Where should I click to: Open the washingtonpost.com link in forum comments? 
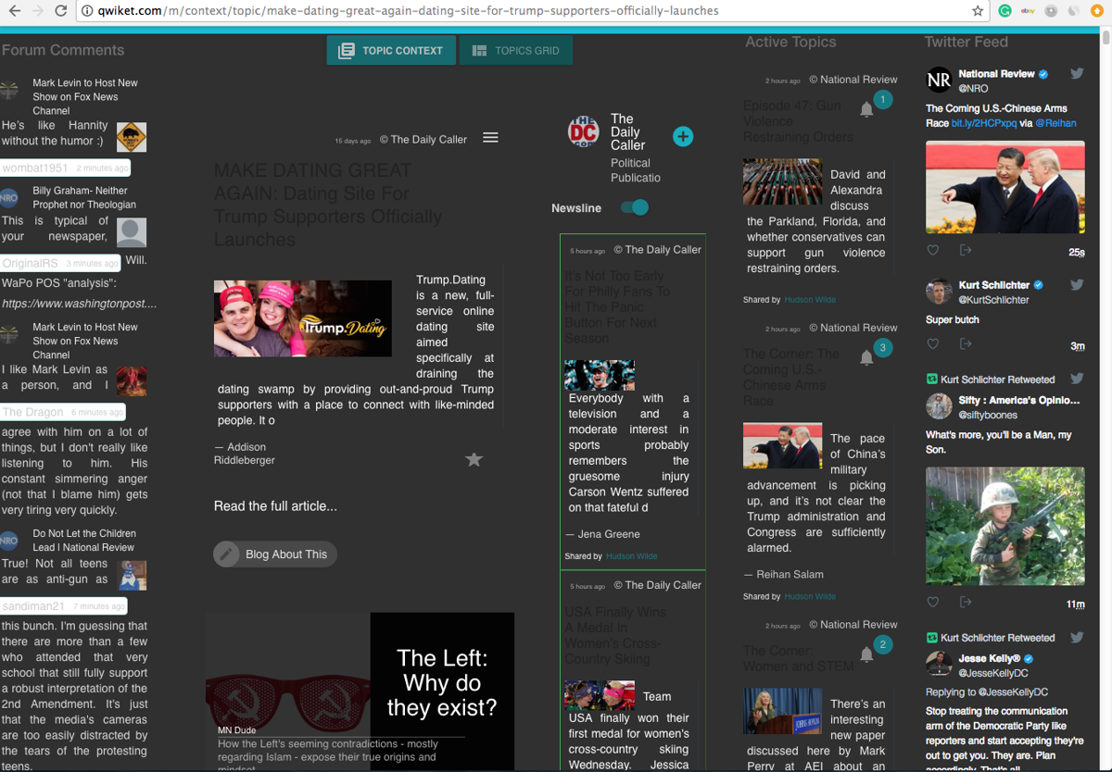tap(80, 304)
